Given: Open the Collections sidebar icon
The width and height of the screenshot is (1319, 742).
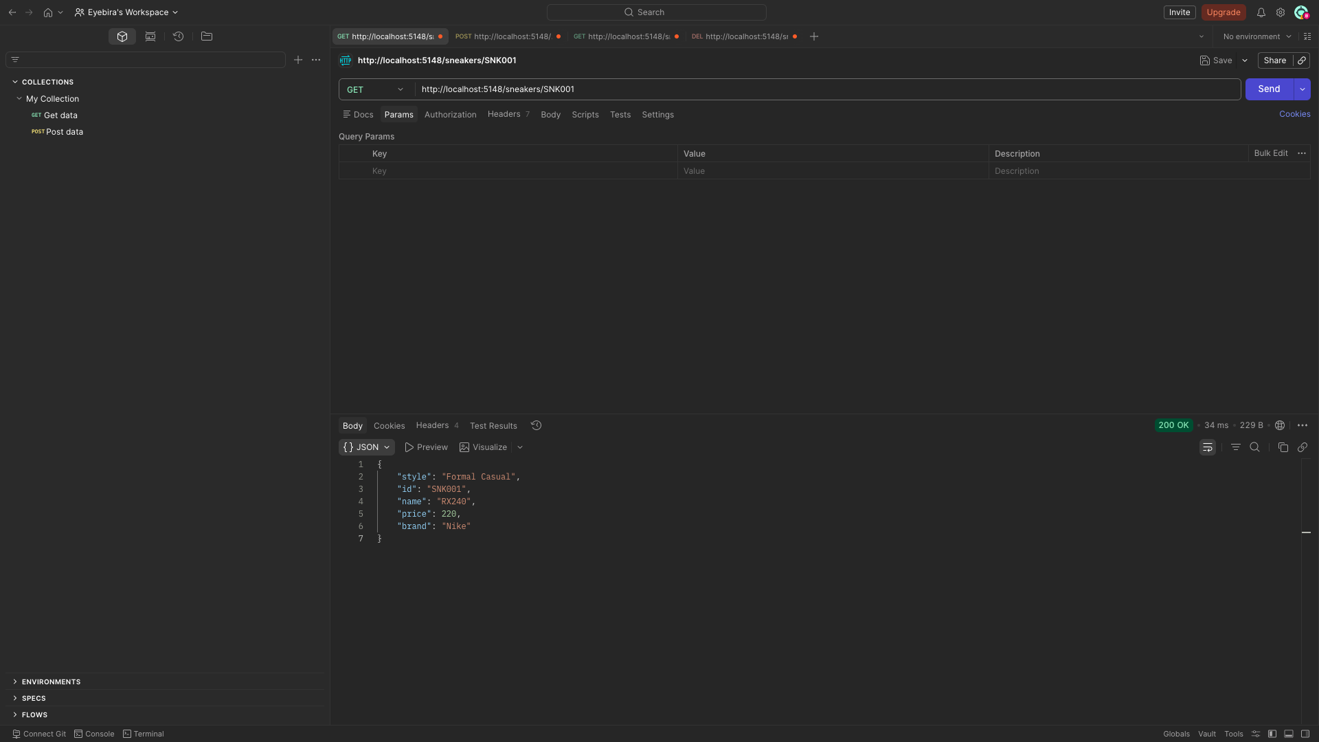Looking at the screenshot, I should (122, 36).
